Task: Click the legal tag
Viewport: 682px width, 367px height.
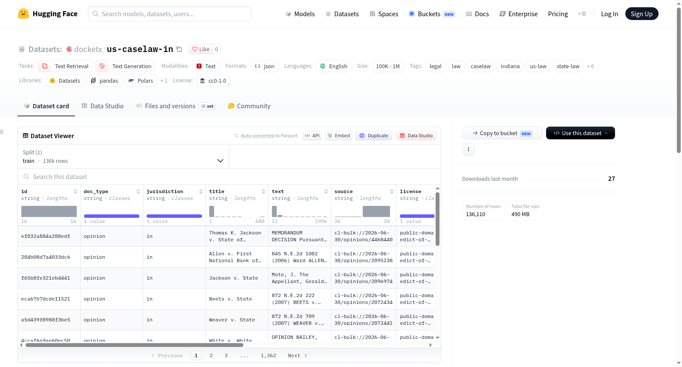Action: (x=436, y=66)
